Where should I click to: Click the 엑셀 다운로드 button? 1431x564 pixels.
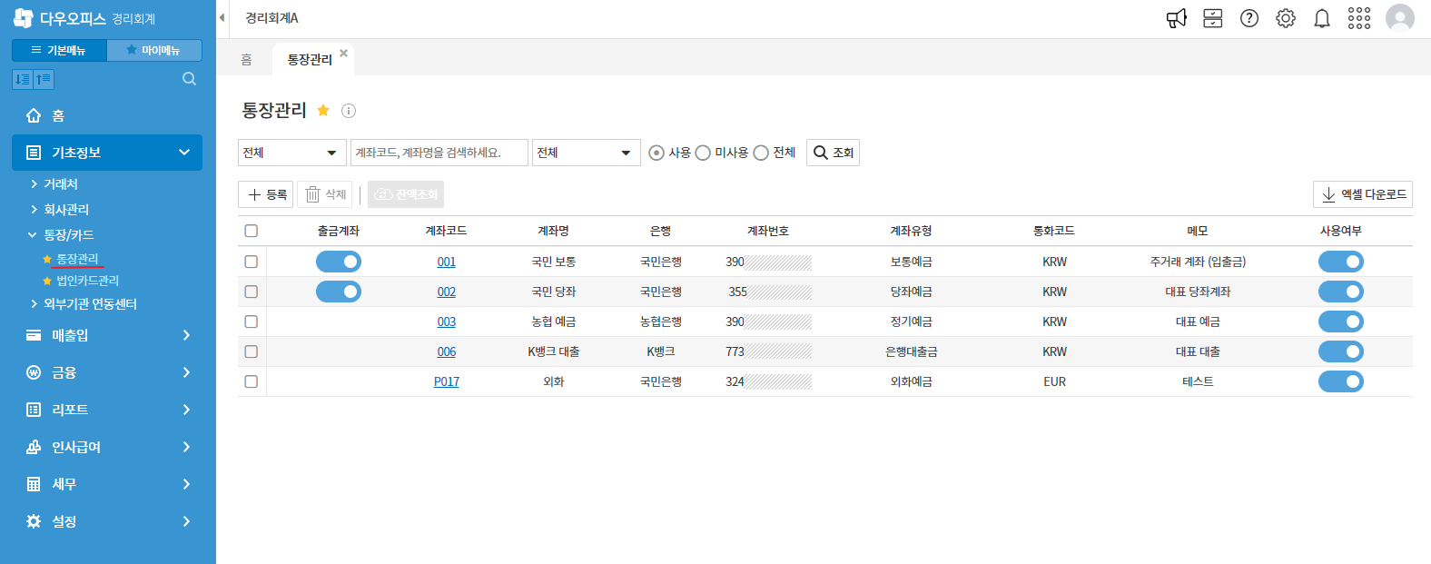click(1362, 194)
